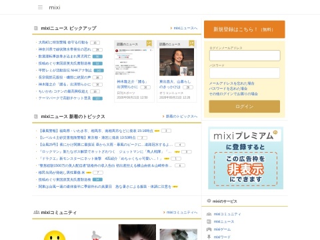Image resolution: width=320 pixels, height=240 pixels.
Task: Click comment badge in 東出昌大 featured card
Action: (188, 87)
